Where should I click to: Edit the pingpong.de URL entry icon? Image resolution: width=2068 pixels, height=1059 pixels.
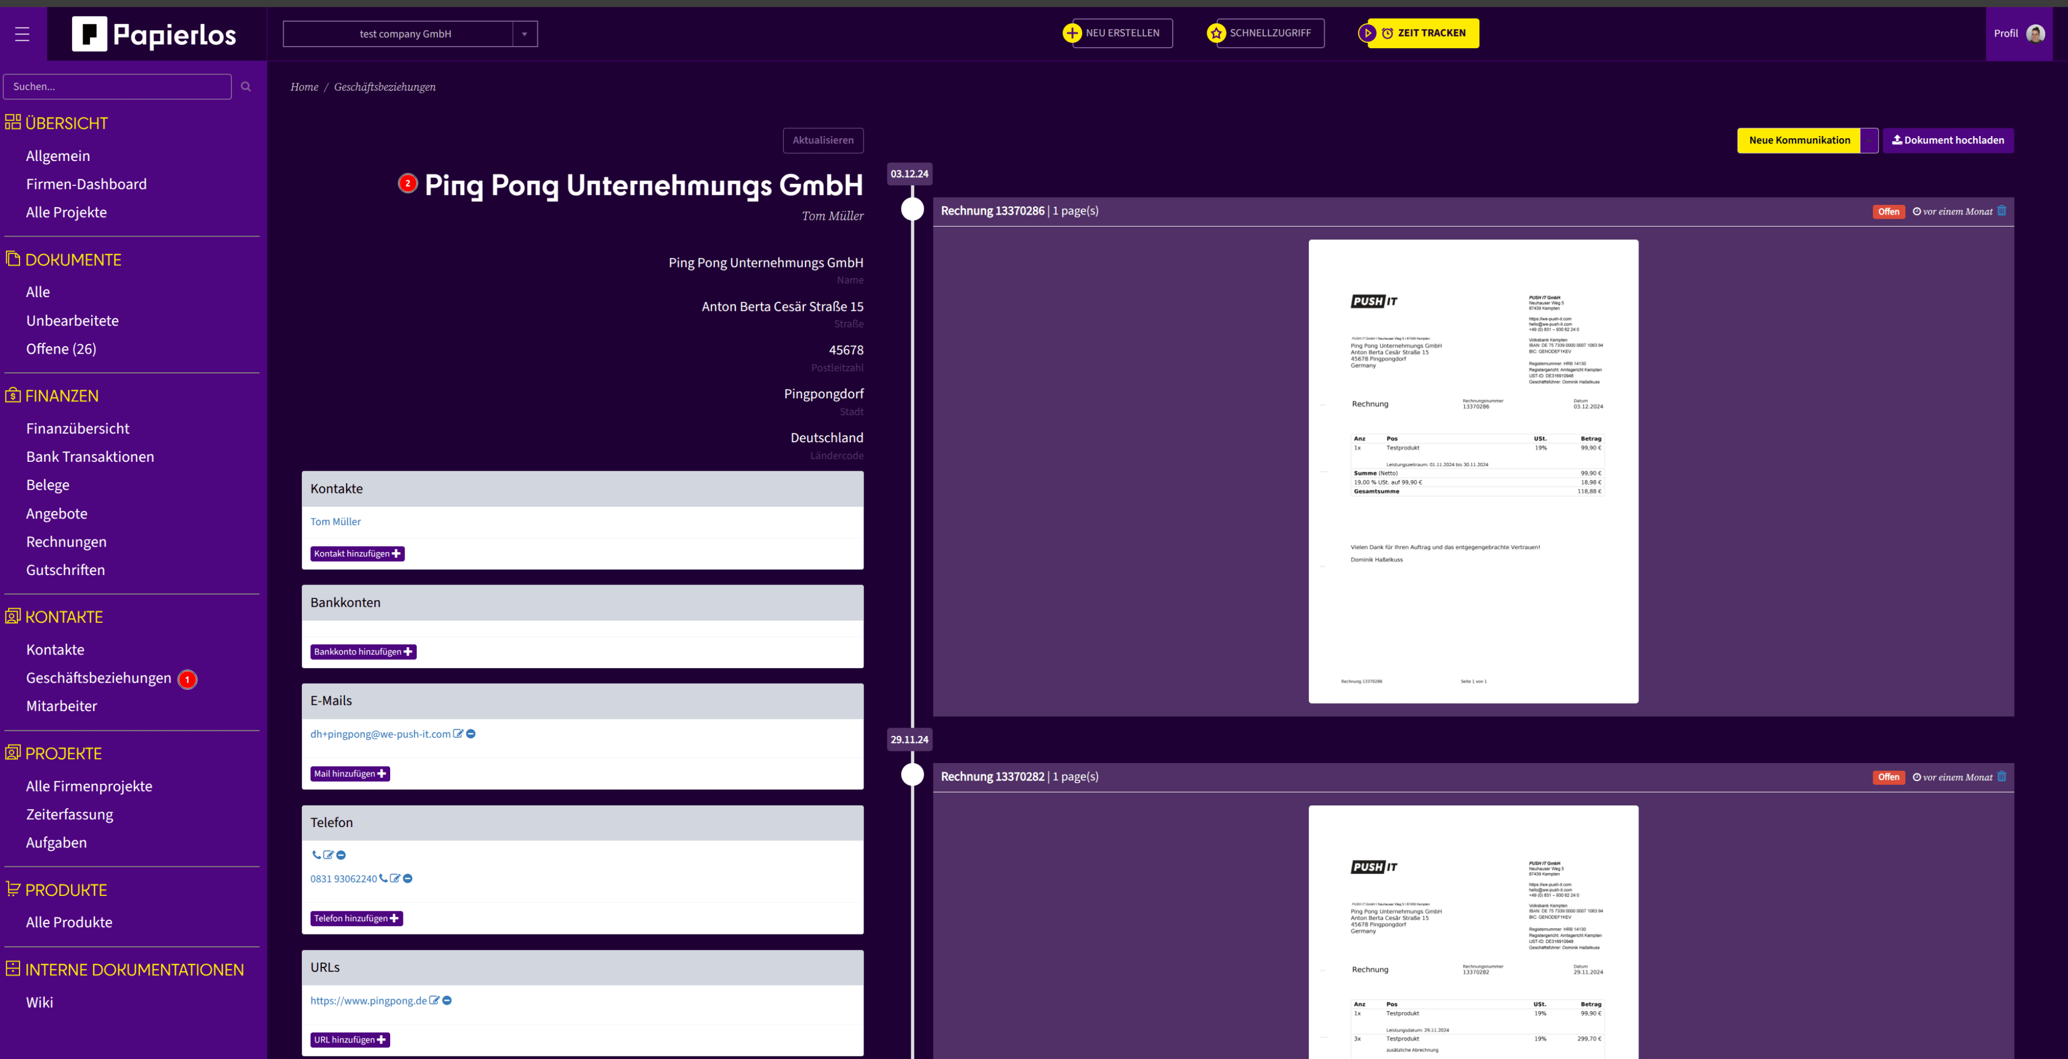(434, 1000)
